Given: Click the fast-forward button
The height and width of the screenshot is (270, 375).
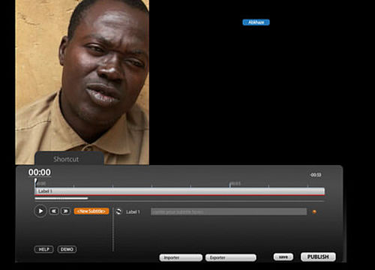Looking at the screenshot, I should 65,211.
